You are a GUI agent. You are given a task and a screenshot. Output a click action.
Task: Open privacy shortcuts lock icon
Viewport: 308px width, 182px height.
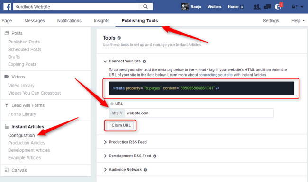click(x=294, y=7)
